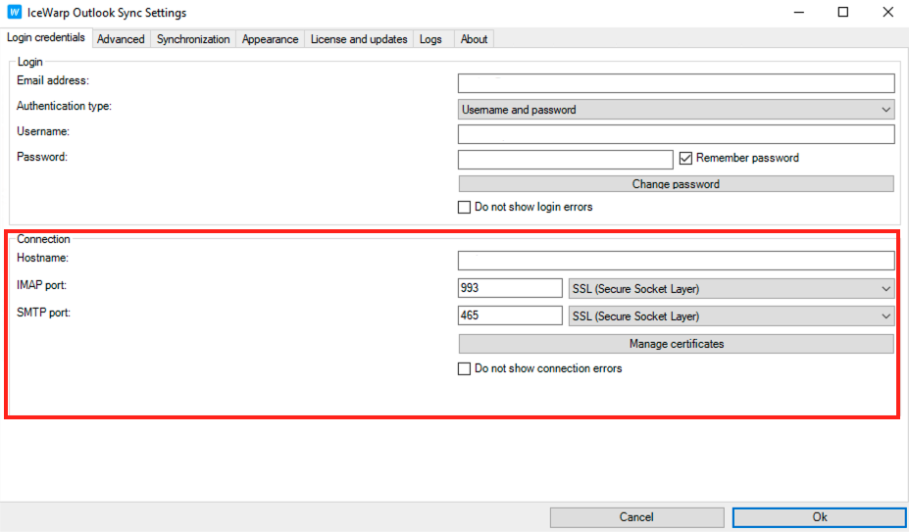Open the IMAP port security dropdown
The image size is (909, 532).
coord(732,289)
